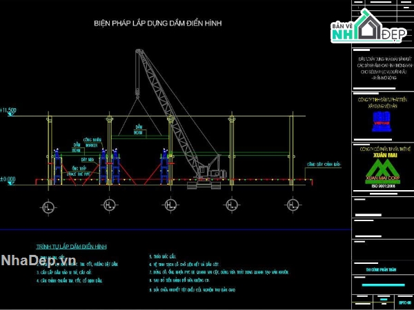Select the long step 7 PVC pipe note
Screen dimensions: 414x310
coord(219,272)
